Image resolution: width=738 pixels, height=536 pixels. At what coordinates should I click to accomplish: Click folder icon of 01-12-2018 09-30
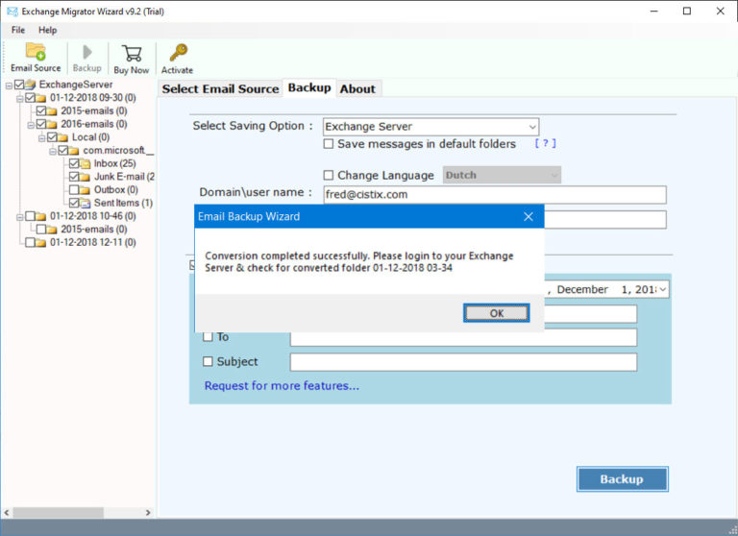[41, 98]
